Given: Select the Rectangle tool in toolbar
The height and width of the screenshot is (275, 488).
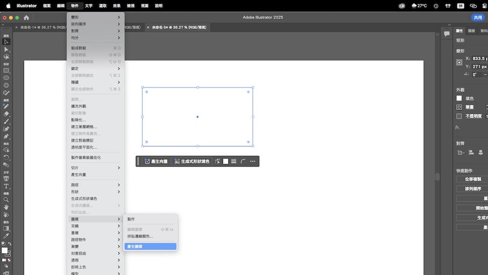Looking at the screenshot, I should click(6, 71).
